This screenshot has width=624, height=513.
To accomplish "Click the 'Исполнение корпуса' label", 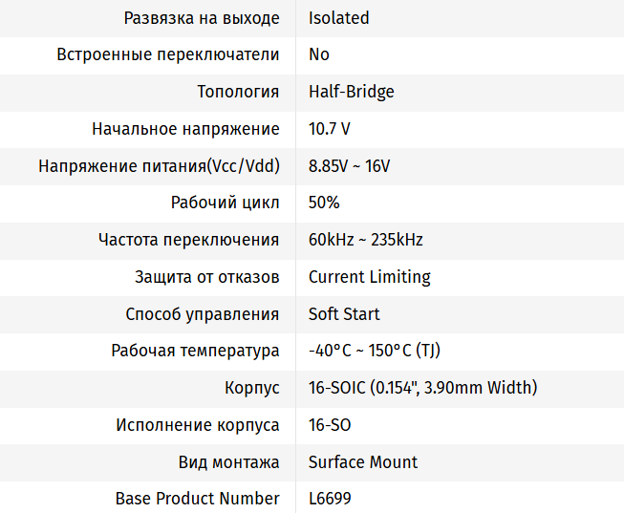I will click(198, 425).
